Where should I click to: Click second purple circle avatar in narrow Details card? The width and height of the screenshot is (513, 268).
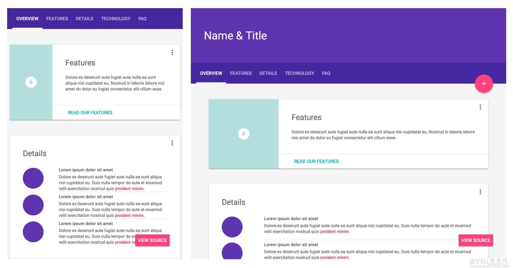tap(33, 205)
